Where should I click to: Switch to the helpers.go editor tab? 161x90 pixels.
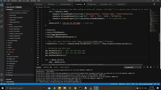tap(93, 4)
